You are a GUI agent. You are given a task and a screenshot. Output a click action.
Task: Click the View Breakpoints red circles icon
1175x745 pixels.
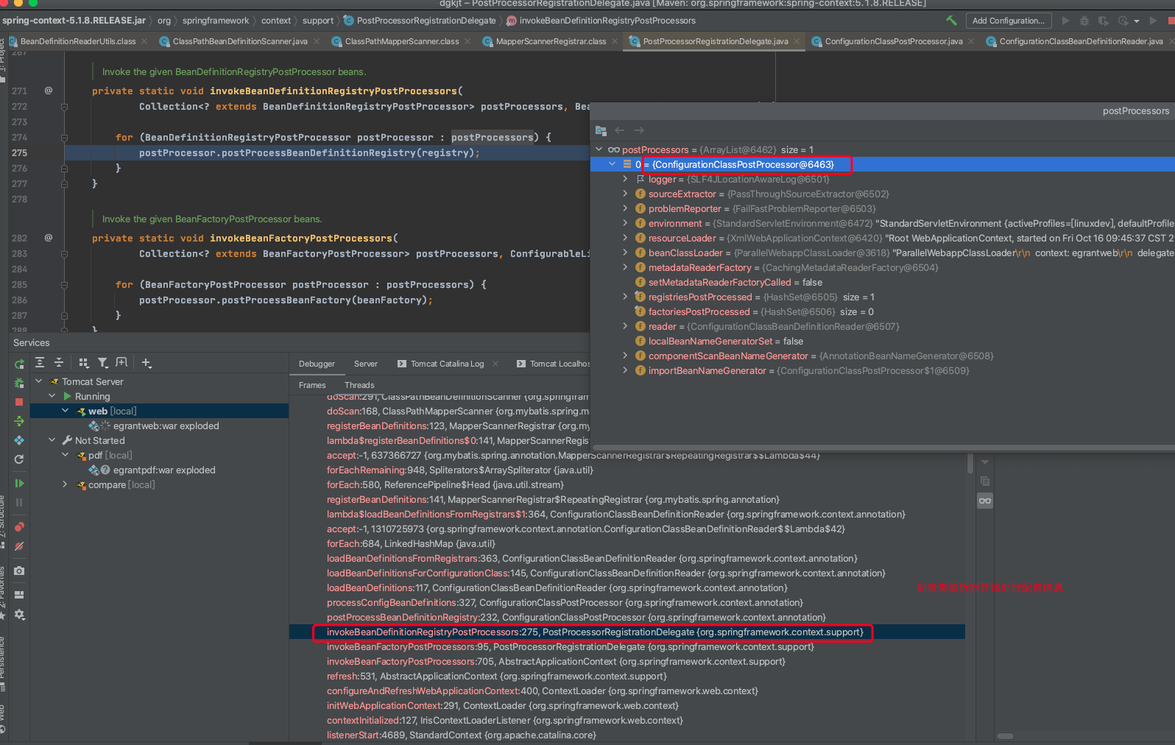(x=19, y=526)
